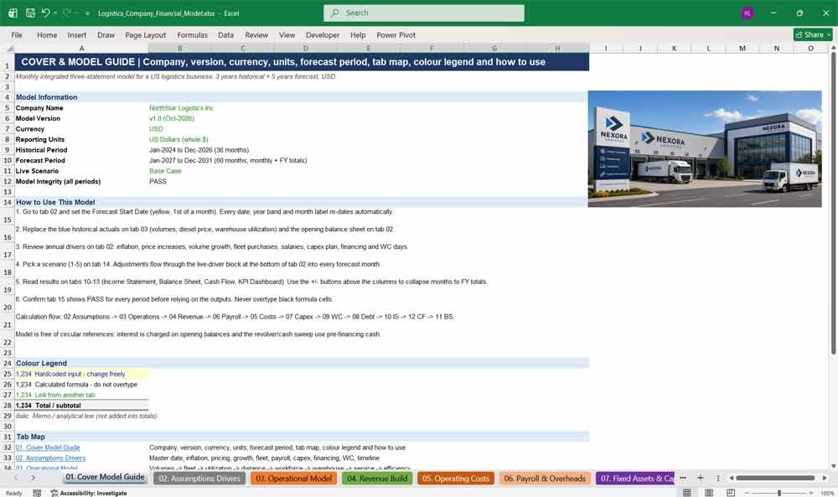Click vertical scrollbar down arrow
The width and height of the screenshot is (838, 497).
pyautogui.click(x=833, y=467)
